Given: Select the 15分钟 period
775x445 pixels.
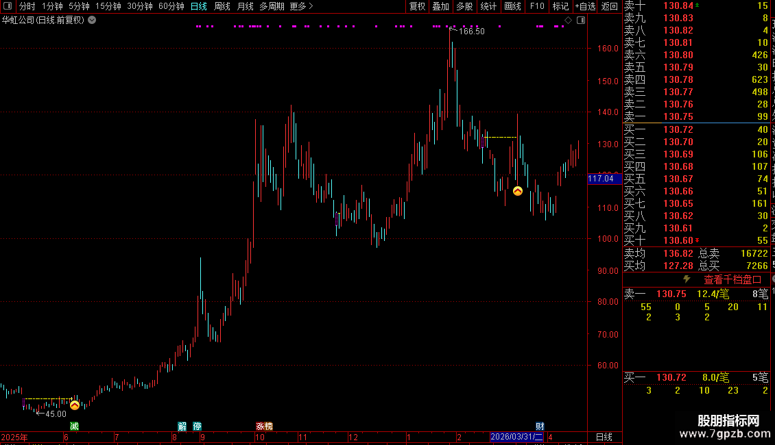Looking at the screenshot, I should [x=108, y=6].
